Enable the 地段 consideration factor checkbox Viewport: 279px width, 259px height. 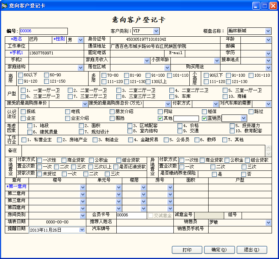30,126
